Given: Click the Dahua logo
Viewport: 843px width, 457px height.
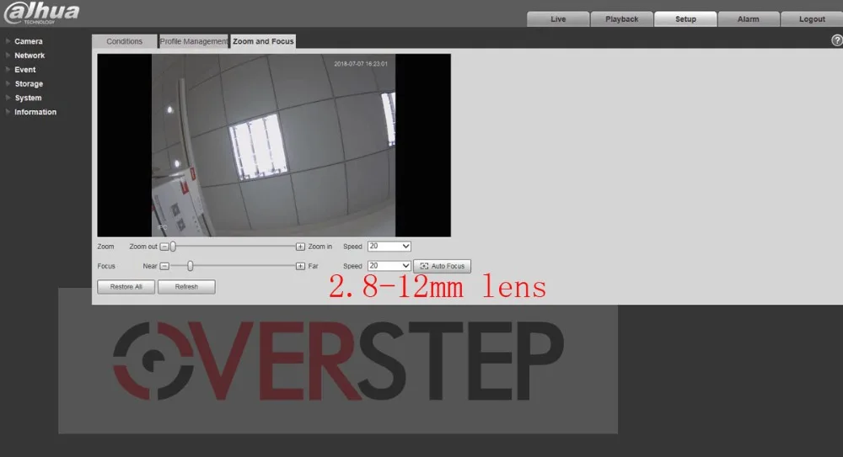Looking at the screenshot, I should [x=42, y=13].
